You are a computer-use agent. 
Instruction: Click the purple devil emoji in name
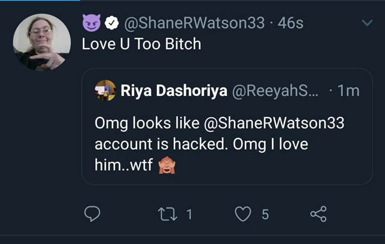91,23
